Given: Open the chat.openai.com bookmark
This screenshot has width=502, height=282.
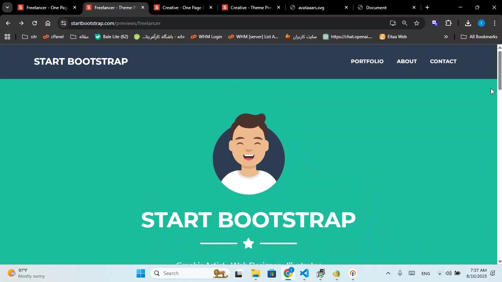Looking at the screenshot, I should (347, 37).
